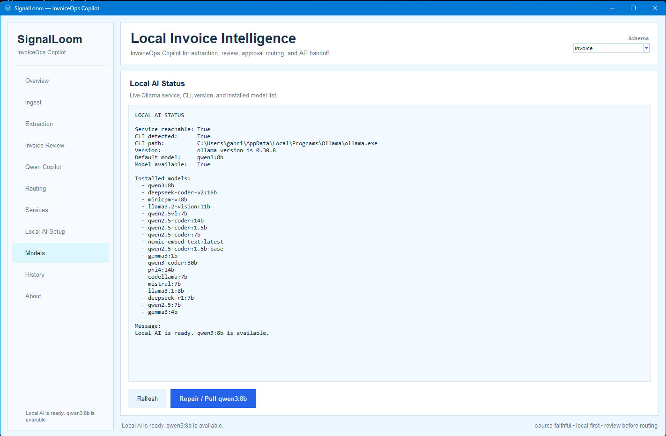Click 'llama3.2-vision:11b' model entry
666x436 pixels.
pyautogui.click(x=179, y=207)
